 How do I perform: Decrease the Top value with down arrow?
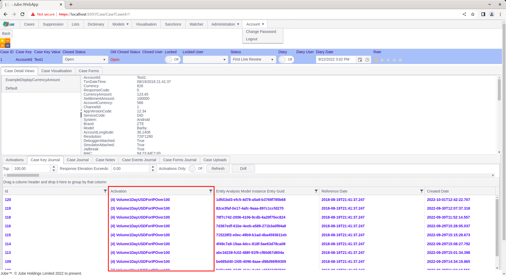[54, 170]
